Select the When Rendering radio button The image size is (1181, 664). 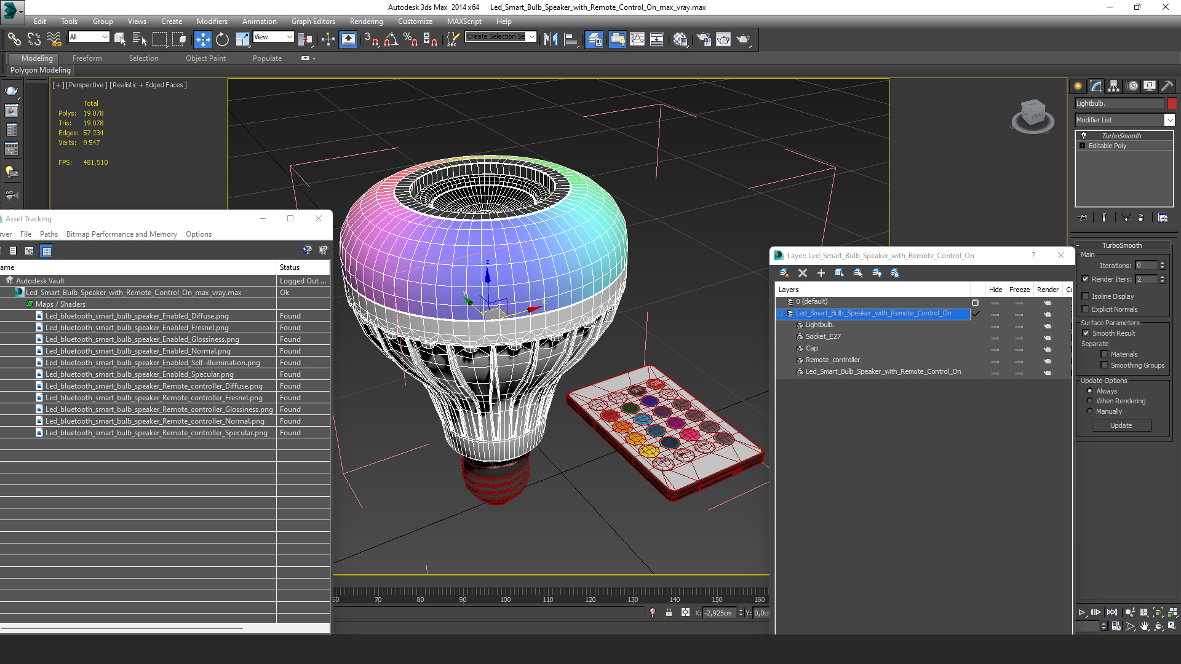click(x=1089, y=401)
